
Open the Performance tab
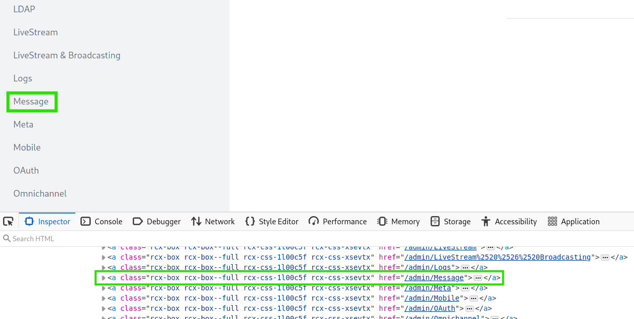(338, 221)
